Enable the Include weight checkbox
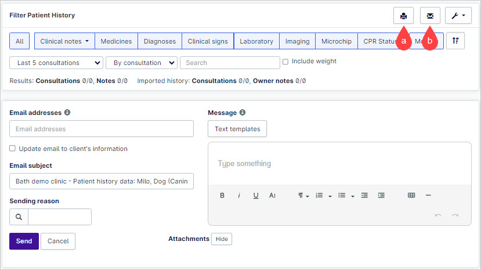481x270 pixels. pyautogui.click(x=285, y=62)
